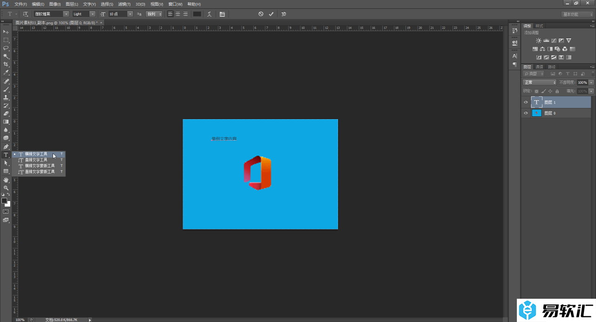Add a Channel Mixer adjustment
Screen dimensions: 596x322
[x=565, y=49]
